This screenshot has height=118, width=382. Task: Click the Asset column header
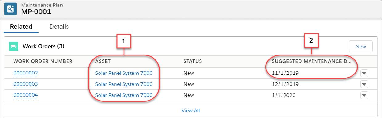[x=103, y=61]
